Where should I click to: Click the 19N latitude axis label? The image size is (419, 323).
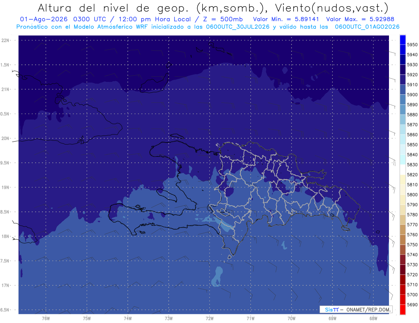[x=6, y=187]
